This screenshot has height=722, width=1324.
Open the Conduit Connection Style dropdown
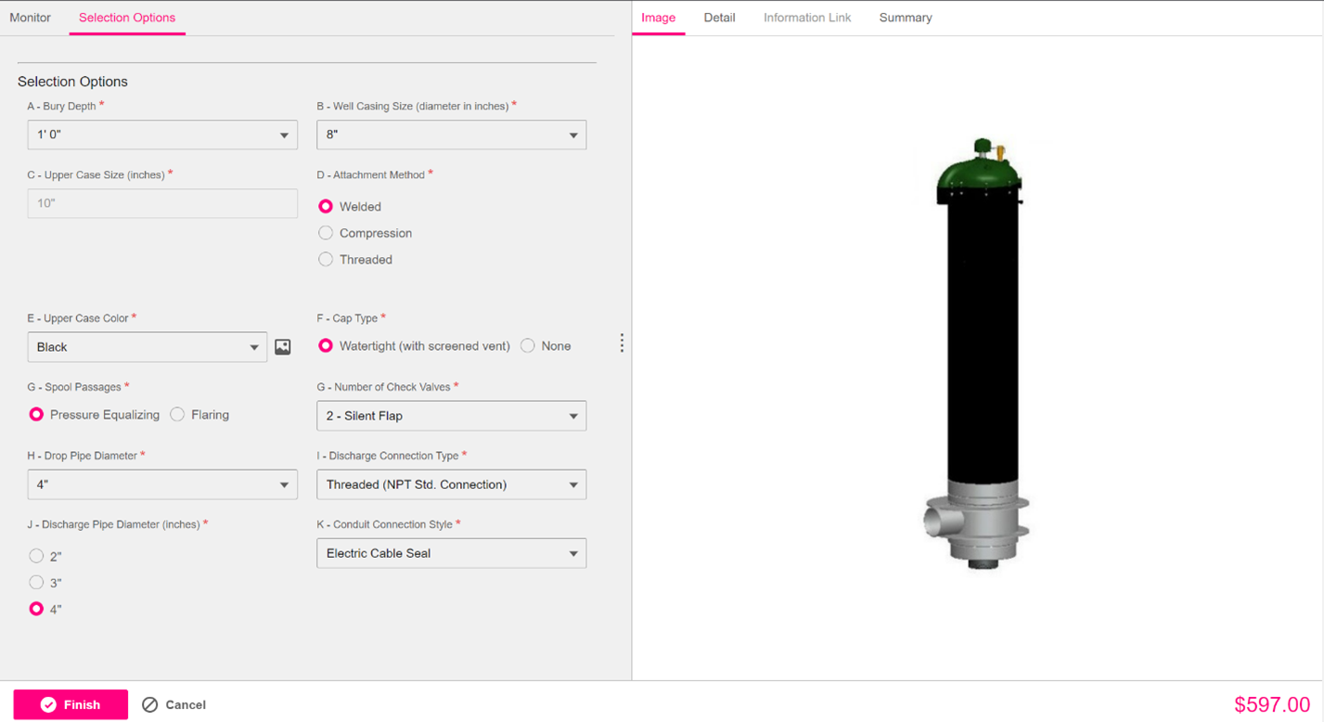tap(451, 553)
